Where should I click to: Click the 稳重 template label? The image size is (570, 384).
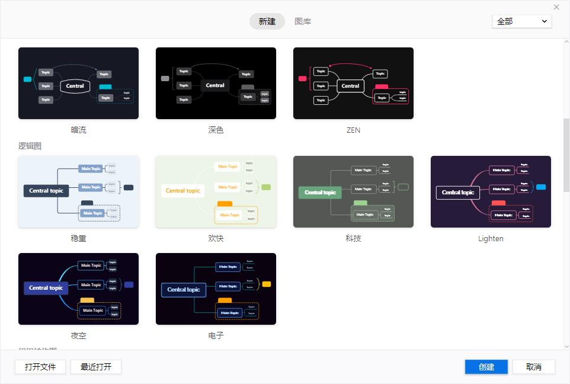coord(79,238)
